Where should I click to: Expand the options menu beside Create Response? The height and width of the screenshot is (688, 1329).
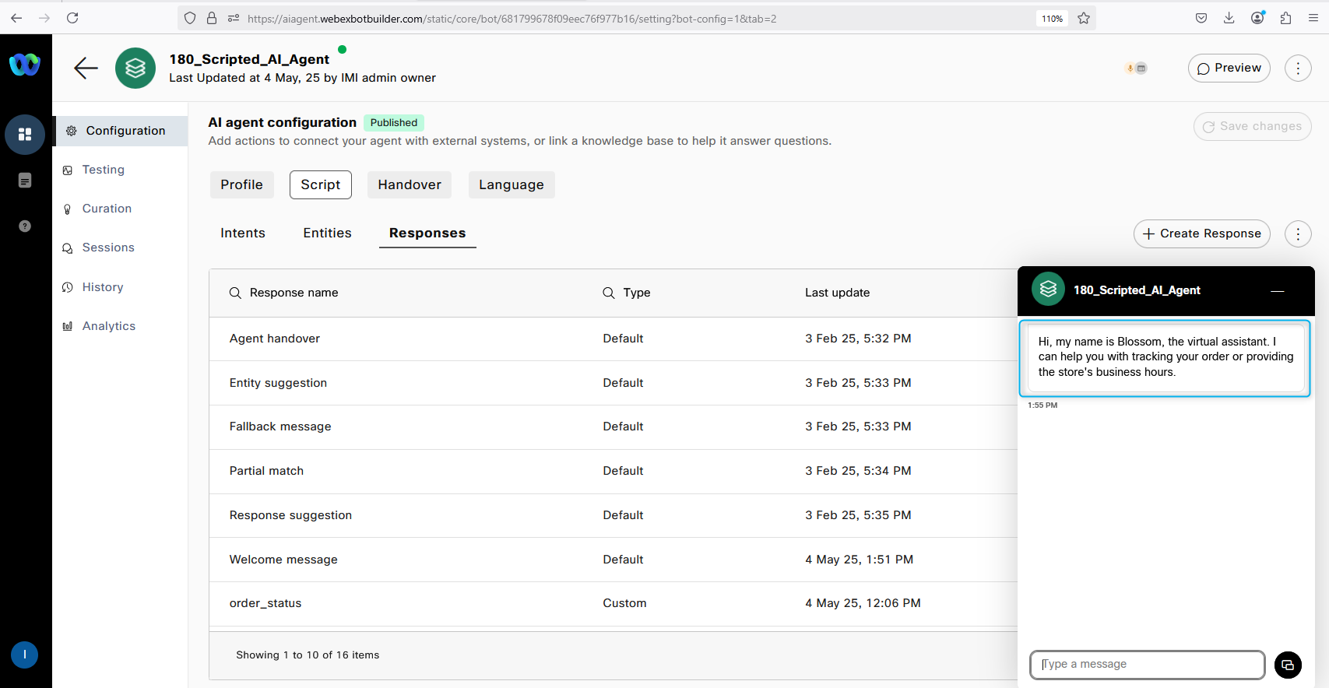click(1298, 233)
